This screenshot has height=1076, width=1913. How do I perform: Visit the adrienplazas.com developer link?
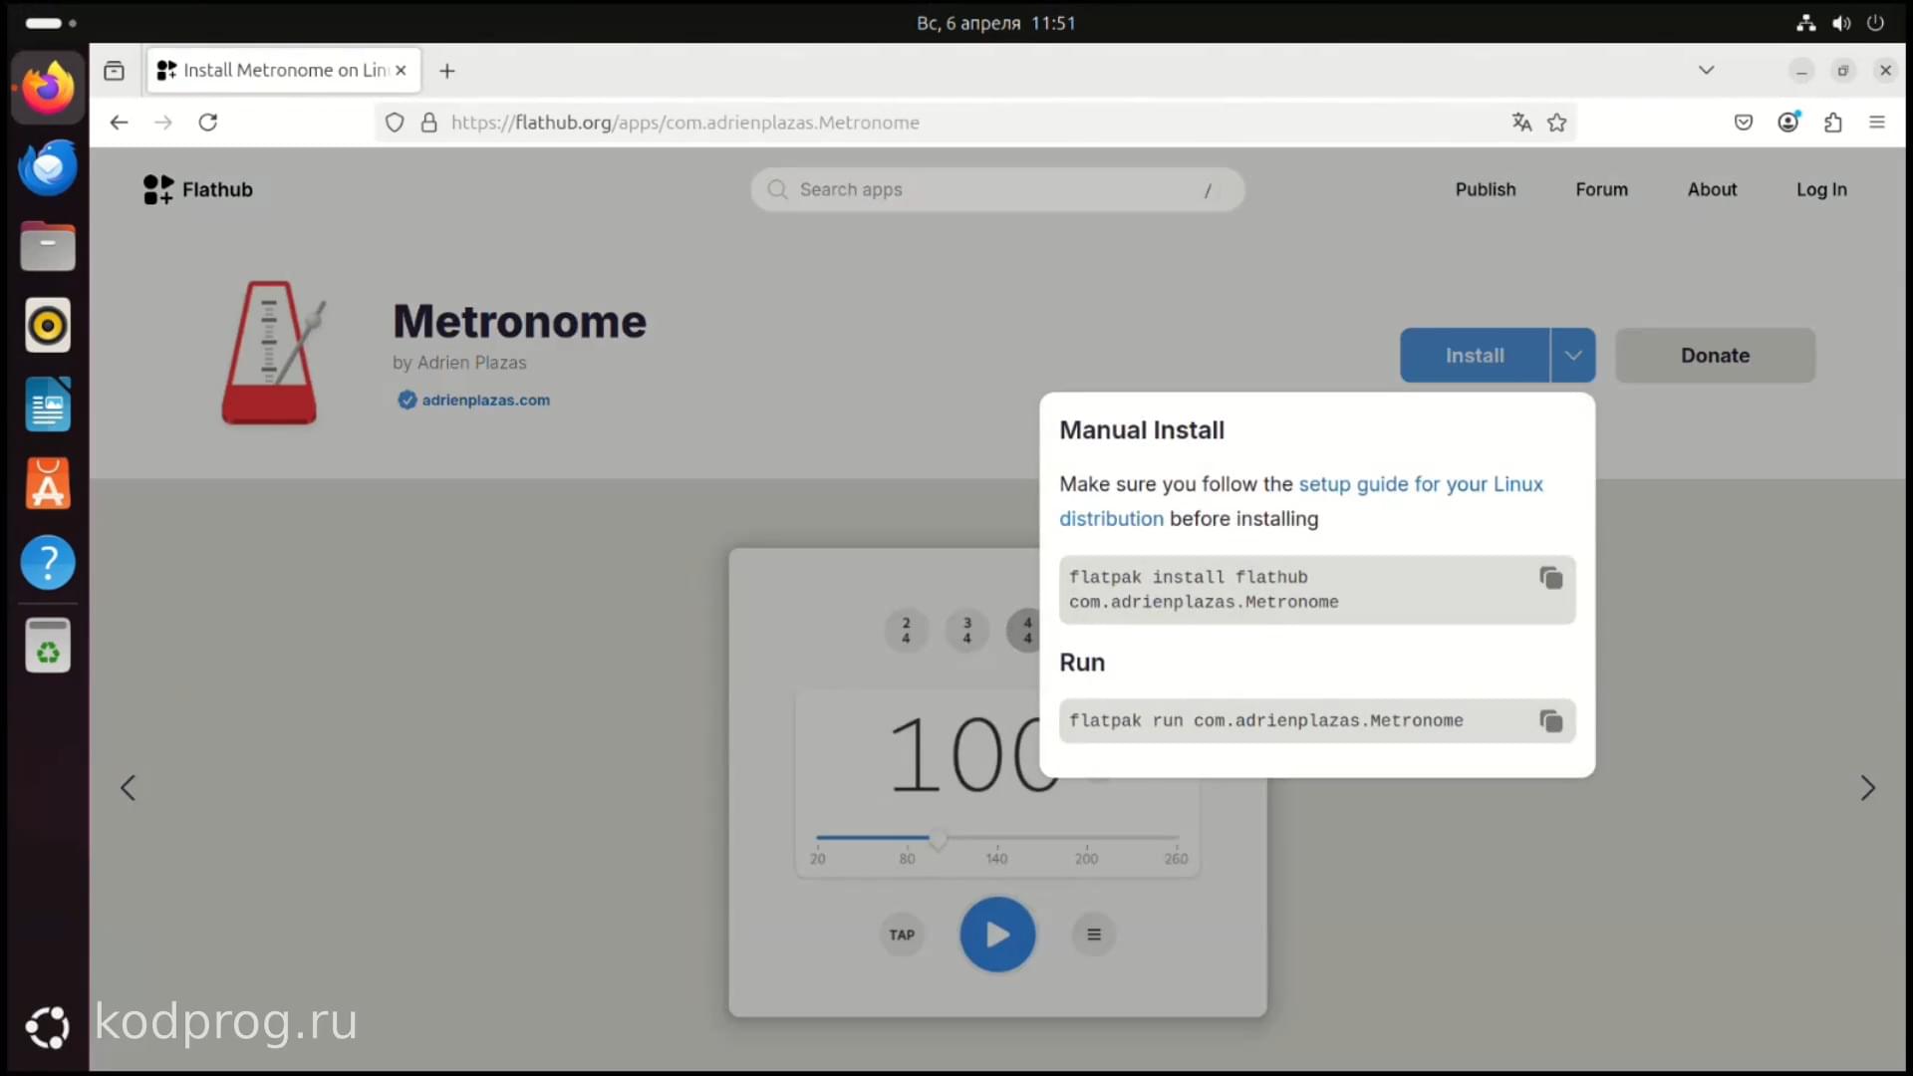(x=485, y=400)
